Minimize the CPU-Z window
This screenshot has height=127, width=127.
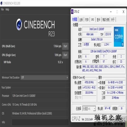(111, 12)
